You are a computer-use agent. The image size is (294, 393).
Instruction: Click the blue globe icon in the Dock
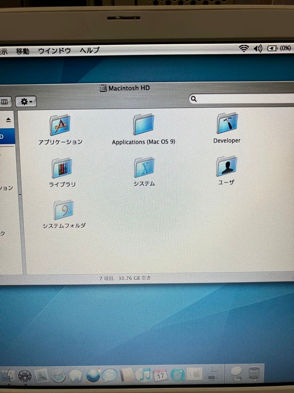pyautogui.click(x=93, y=375)
